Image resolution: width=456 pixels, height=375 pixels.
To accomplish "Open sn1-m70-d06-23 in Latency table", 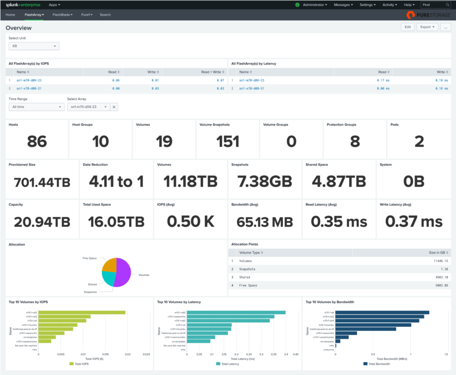I will [252, 80].
